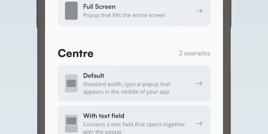268x134 pixels.
Task: Click the white space above the Centre heading
Action: (134, 37)
